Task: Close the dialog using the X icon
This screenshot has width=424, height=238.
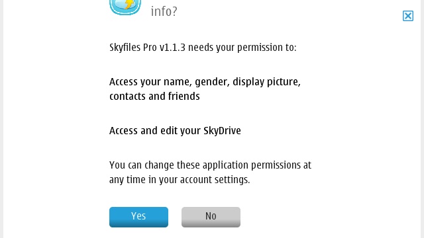Action: (408, 16)
